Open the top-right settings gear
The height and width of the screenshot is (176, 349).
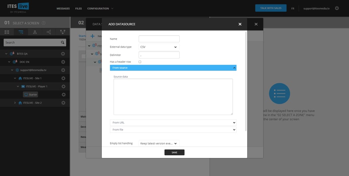[337, 8]
